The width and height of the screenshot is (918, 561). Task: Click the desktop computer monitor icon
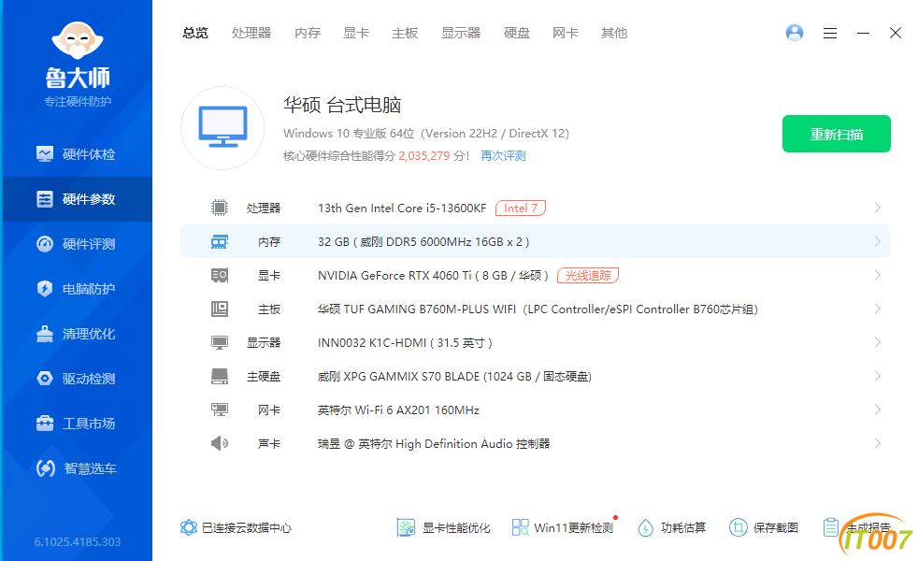tap(222, 128)
